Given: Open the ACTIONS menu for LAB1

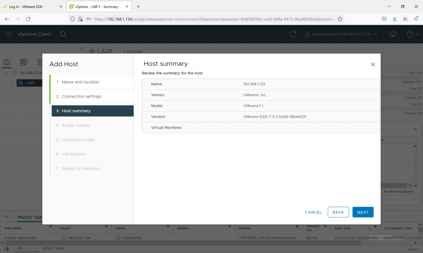Looking at the screenshot, I should (133, 52).
